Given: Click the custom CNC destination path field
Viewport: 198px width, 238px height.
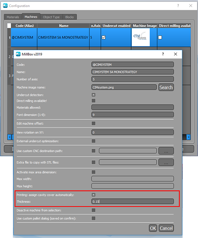Looking at the screenshot, I should (x=128, y=151).
